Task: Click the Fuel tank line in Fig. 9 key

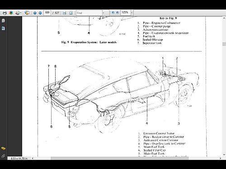Action: pos(149,37)
